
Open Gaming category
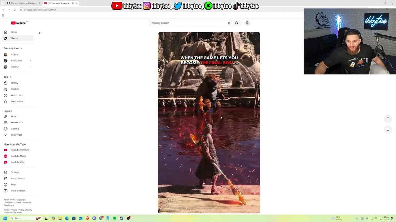18,129
